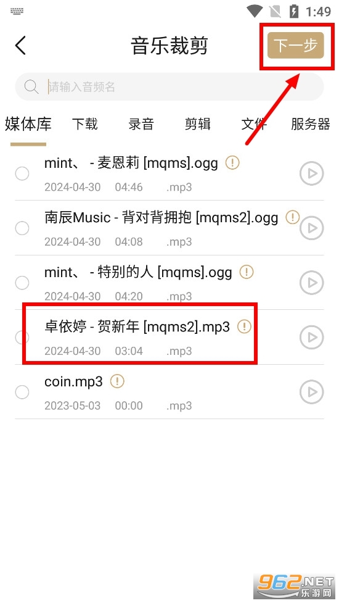Play the 贺新年 track preview
The width and height of the screenshot is (339, 603).
coord(311,337)
